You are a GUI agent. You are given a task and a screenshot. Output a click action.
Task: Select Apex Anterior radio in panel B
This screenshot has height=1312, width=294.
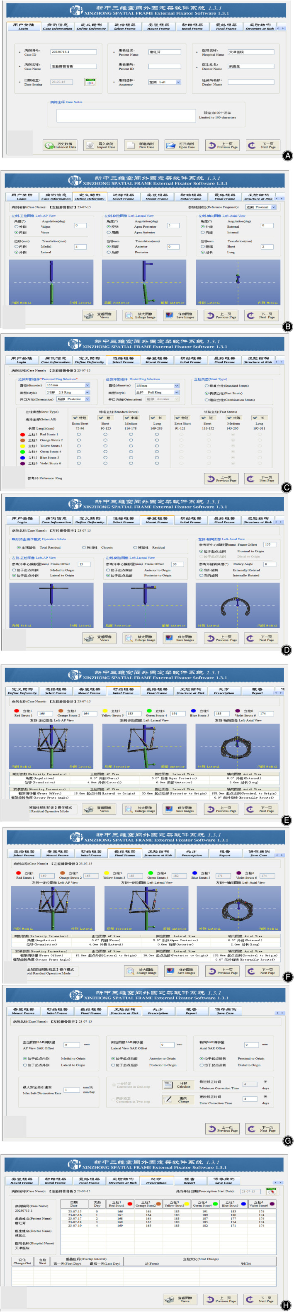tap(109, 232)
